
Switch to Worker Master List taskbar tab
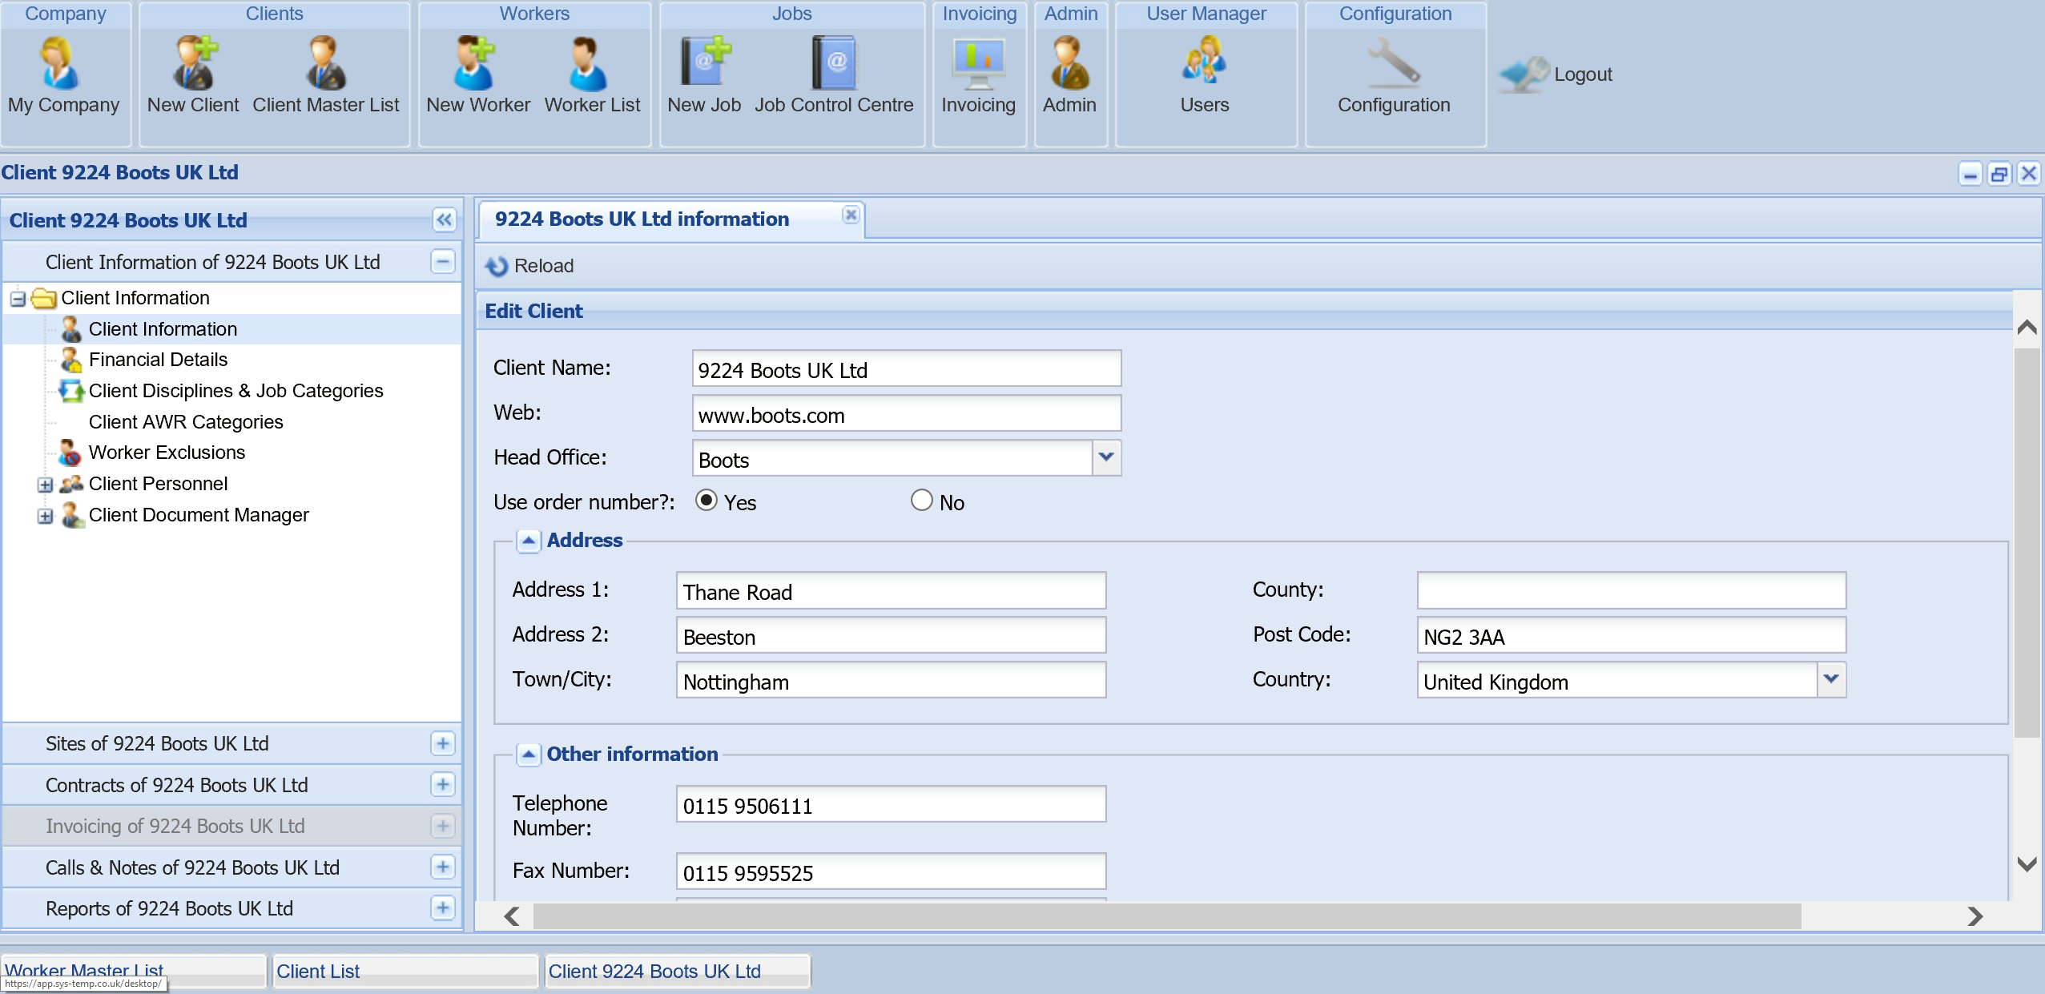(134, 972)
